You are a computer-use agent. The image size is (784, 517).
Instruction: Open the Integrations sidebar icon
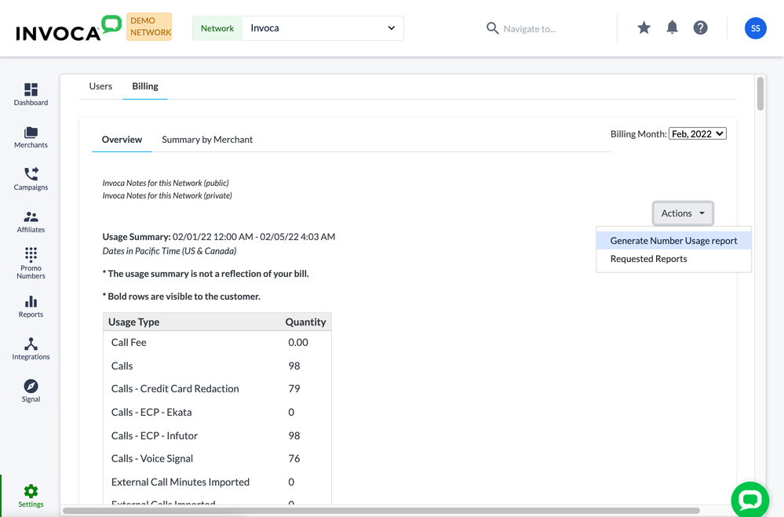pyautogui.click(x=31, y=344)
